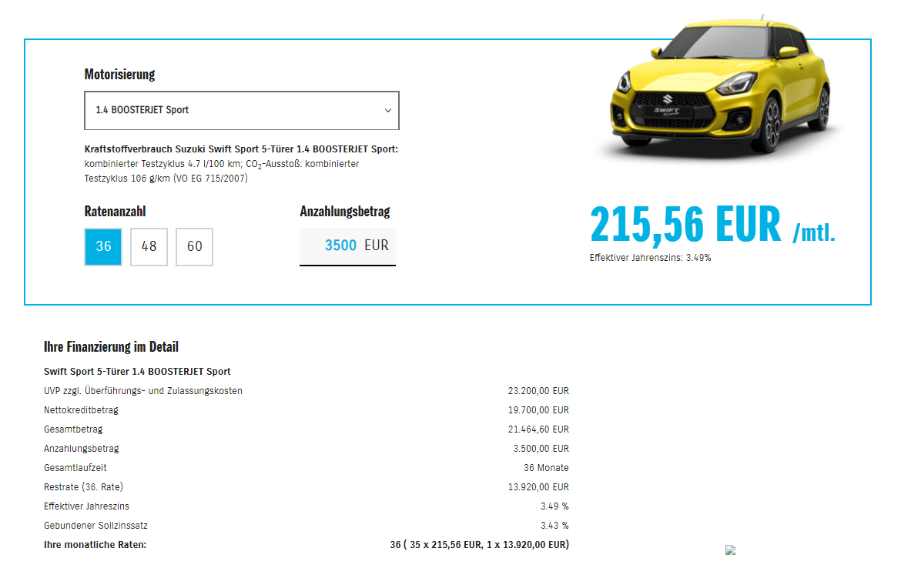The image size is (901, 568).
Task: Click the Kraftstoffverbrauch Suzuki Swift Sport bold text
Action: tap(241, 149)
